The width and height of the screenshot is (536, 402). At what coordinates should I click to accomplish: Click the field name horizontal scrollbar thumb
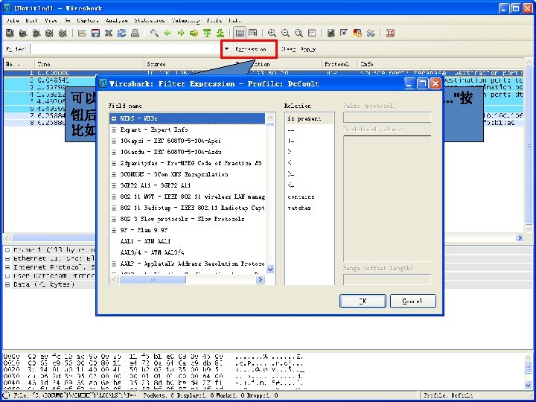coord(153,280)
